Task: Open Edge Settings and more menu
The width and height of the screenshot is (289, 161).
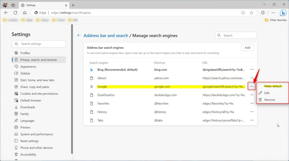Action: pos(273,13)
